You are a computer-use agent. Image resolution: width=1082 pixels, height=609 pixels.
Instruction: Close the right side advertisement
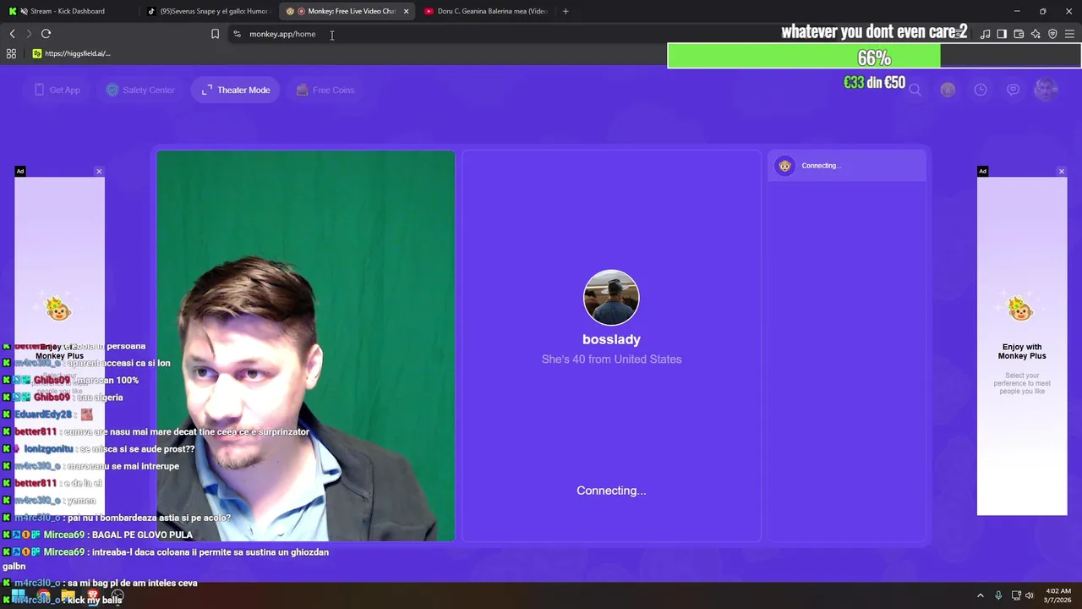[1062, 172]
